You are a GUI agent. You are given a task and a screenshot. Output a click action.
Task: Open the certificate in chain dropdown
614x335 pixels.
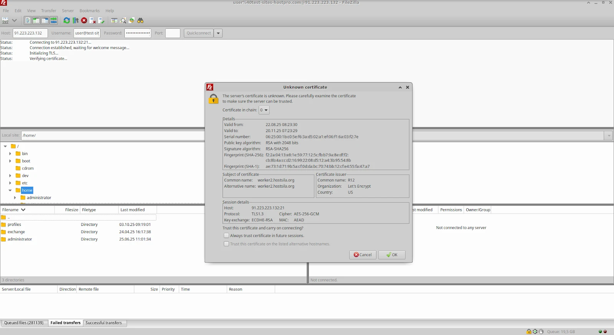click(x=264, y=110)
